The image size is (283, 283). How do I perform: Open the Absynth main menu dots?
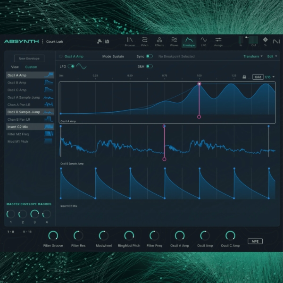click(x=42, y=42)
